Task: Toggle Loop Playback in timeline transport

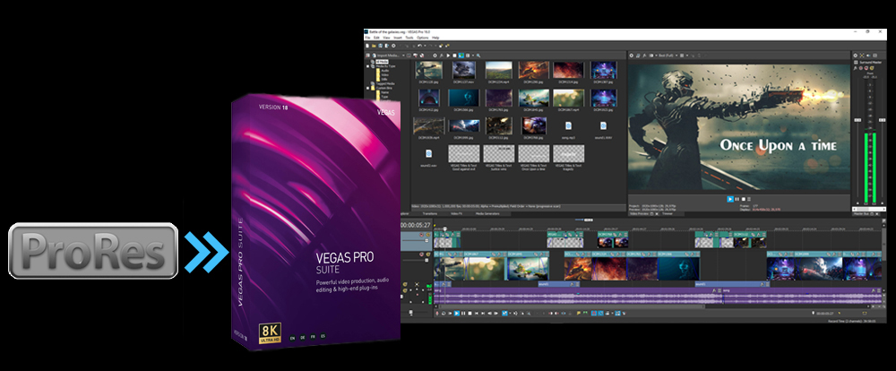Action: click(x=444, y=314)
